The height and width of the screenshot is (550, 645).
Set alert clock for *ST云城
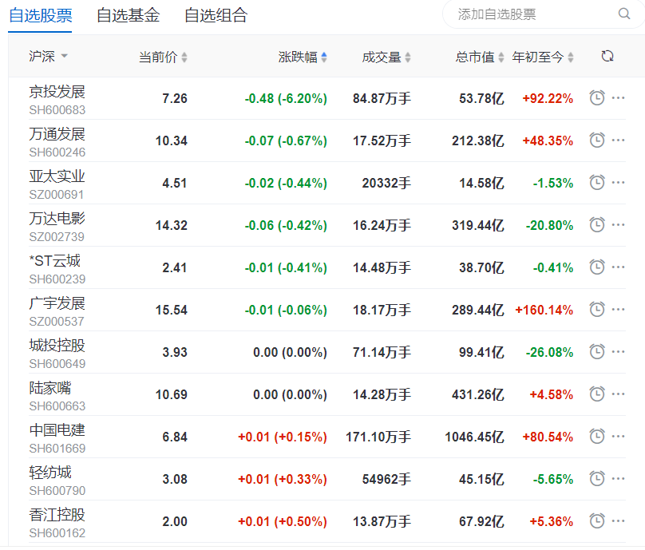tap(597, 267)
